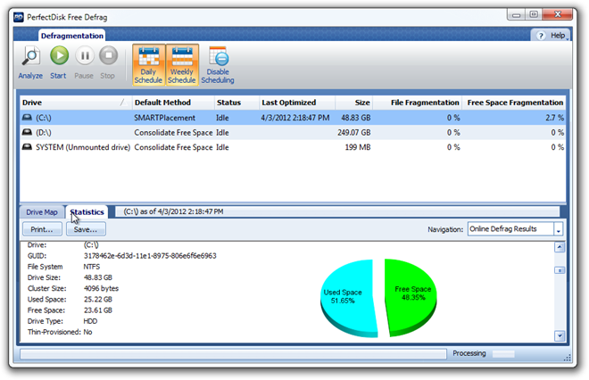Select the D:\ drive icon
589x380 pixels.
pos(27,132)
